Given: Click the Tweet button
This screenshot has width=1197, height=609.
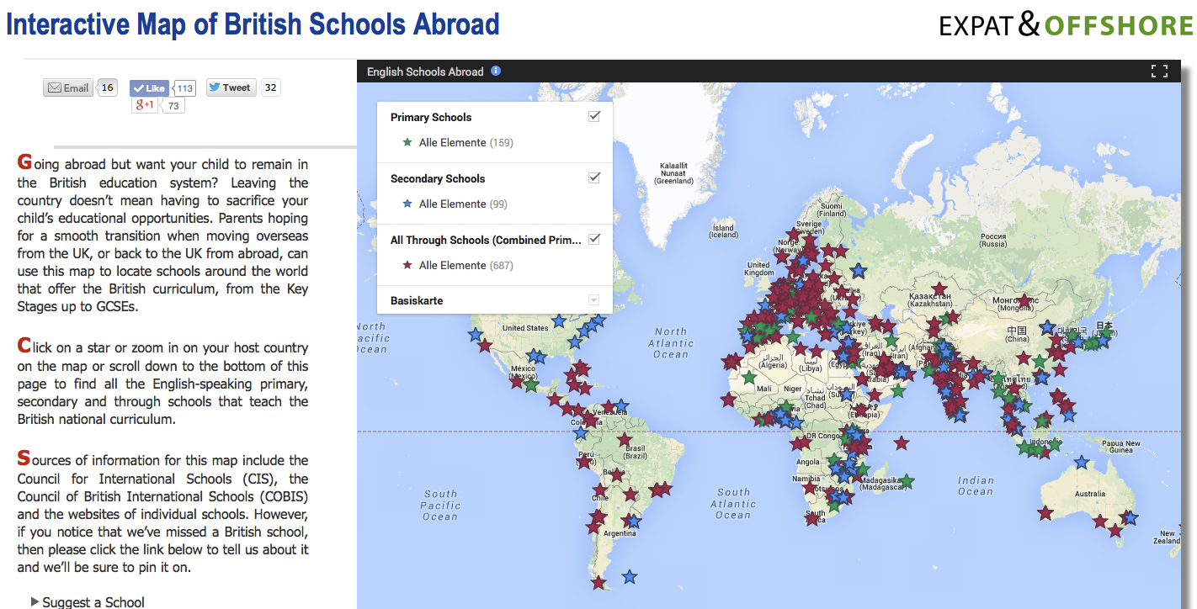Looking at the screenshot, I should point(230,87).
